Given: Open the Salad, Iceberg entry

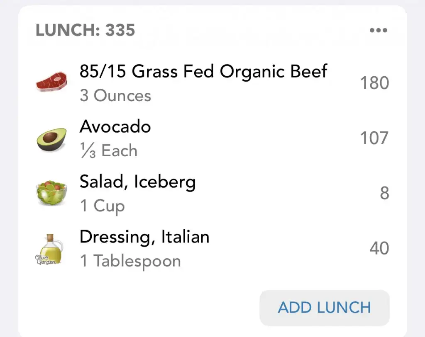Looking at the screenshot, I should [x=137, y=182].
